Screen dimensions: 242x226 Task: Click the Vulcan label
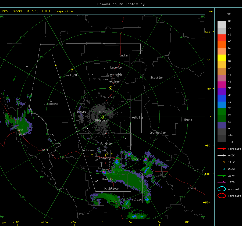coord(137,200)
